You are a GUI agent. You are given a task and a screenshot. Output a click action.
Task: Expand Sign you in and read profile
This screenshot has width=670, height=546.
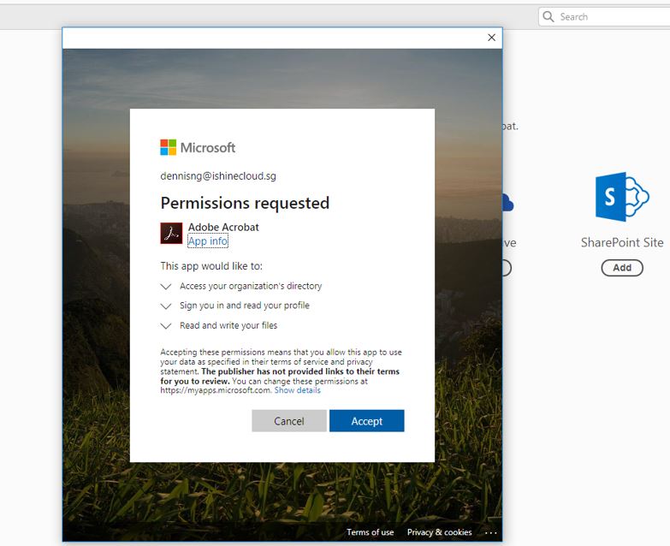pos(166,306)
